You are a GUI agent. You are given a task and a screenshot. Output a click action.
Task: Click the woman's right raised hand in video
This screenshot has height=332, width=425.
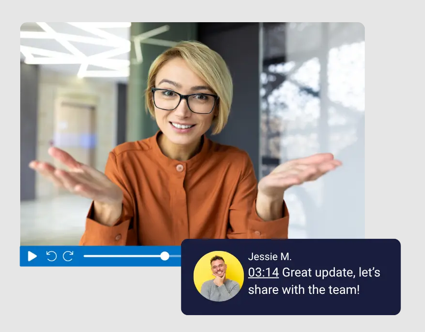pyautogui.click(x=72, y=174)
